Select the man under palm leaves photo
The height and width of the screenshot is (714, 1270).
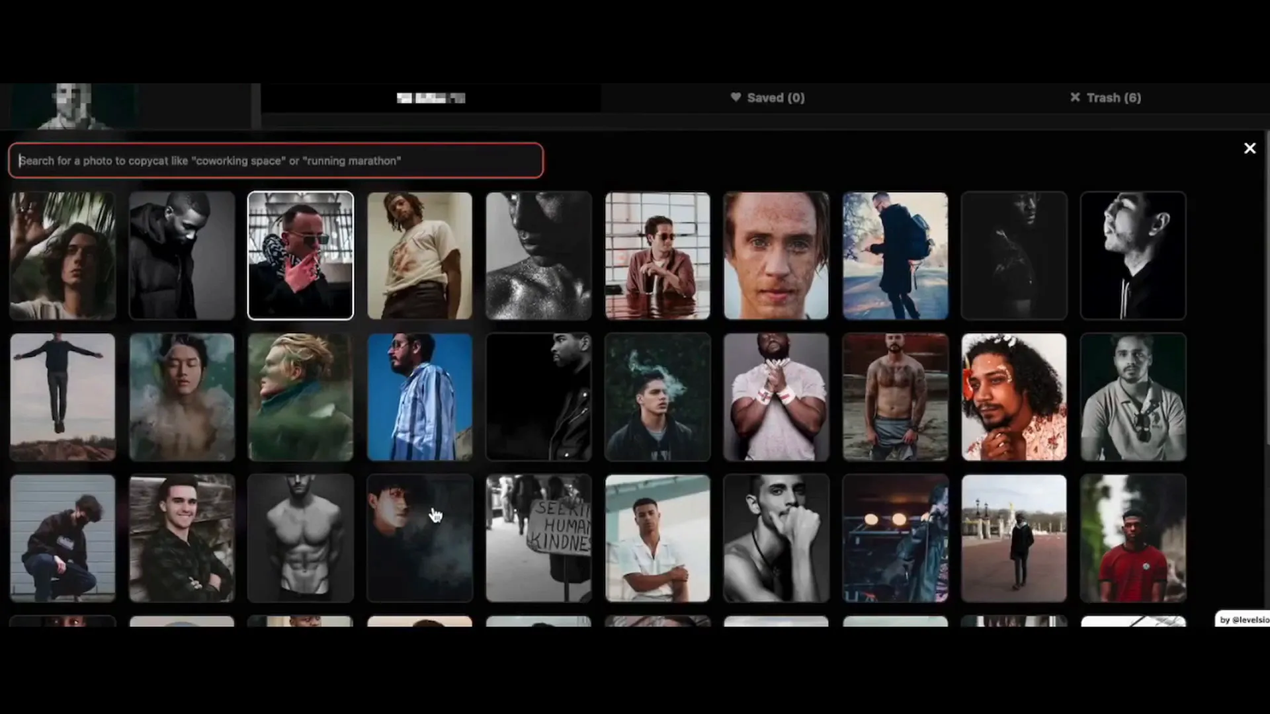coord(62,255)
